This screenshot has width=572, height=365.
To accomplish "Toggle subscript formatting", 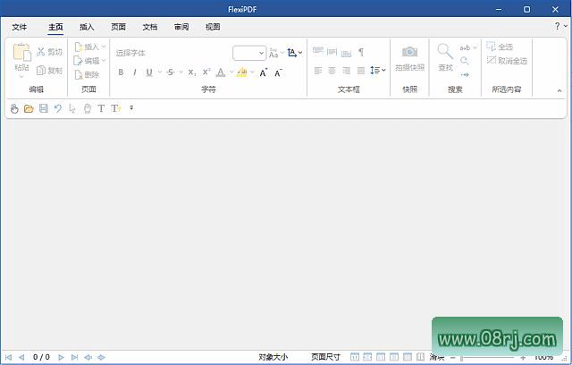I will click(x=192, y=72).
